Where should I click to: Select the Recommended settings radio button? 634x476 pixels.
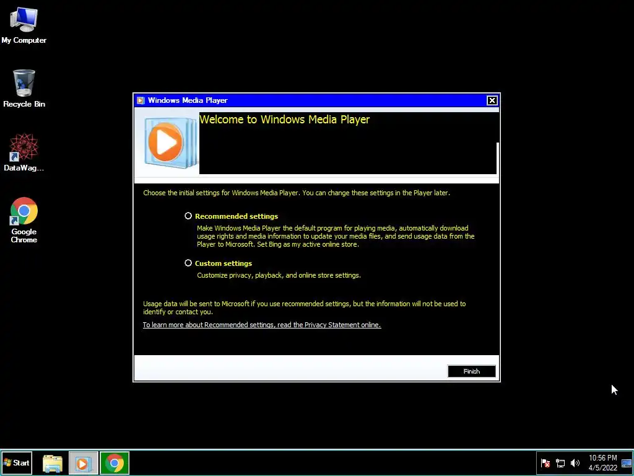188,216
